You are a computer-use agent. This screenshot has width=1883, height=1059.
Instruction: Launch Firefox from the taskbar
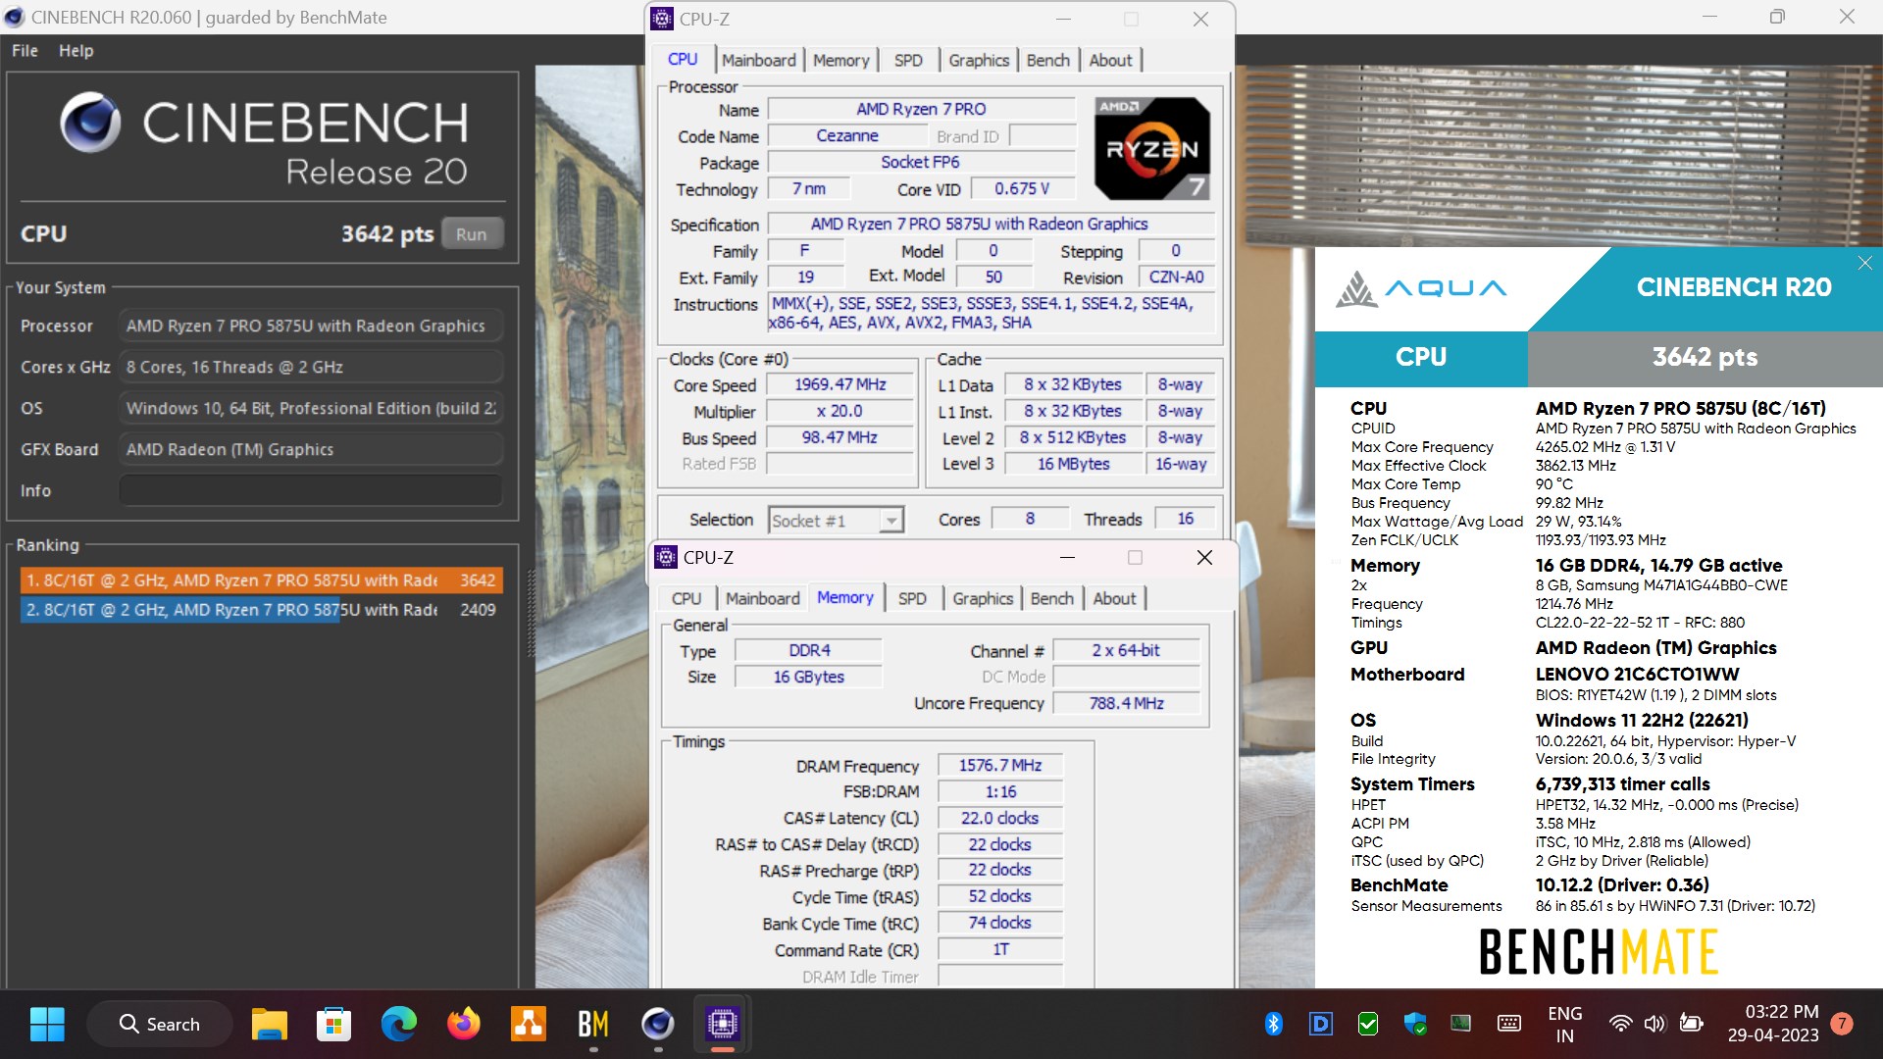[463, 1024]
